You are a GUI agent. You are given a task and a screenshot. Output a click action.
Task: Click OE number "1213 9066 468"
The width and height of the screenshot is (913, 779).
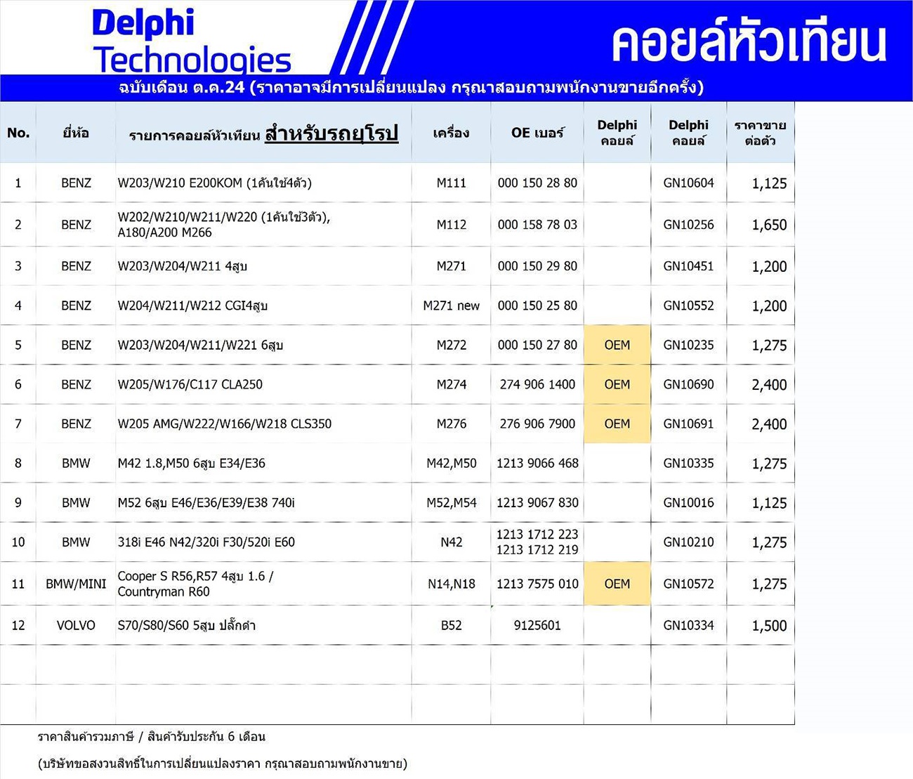click(537, 463)
